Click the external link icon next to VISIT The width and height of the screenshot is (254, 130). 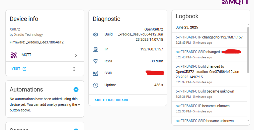tap(25, 69)
